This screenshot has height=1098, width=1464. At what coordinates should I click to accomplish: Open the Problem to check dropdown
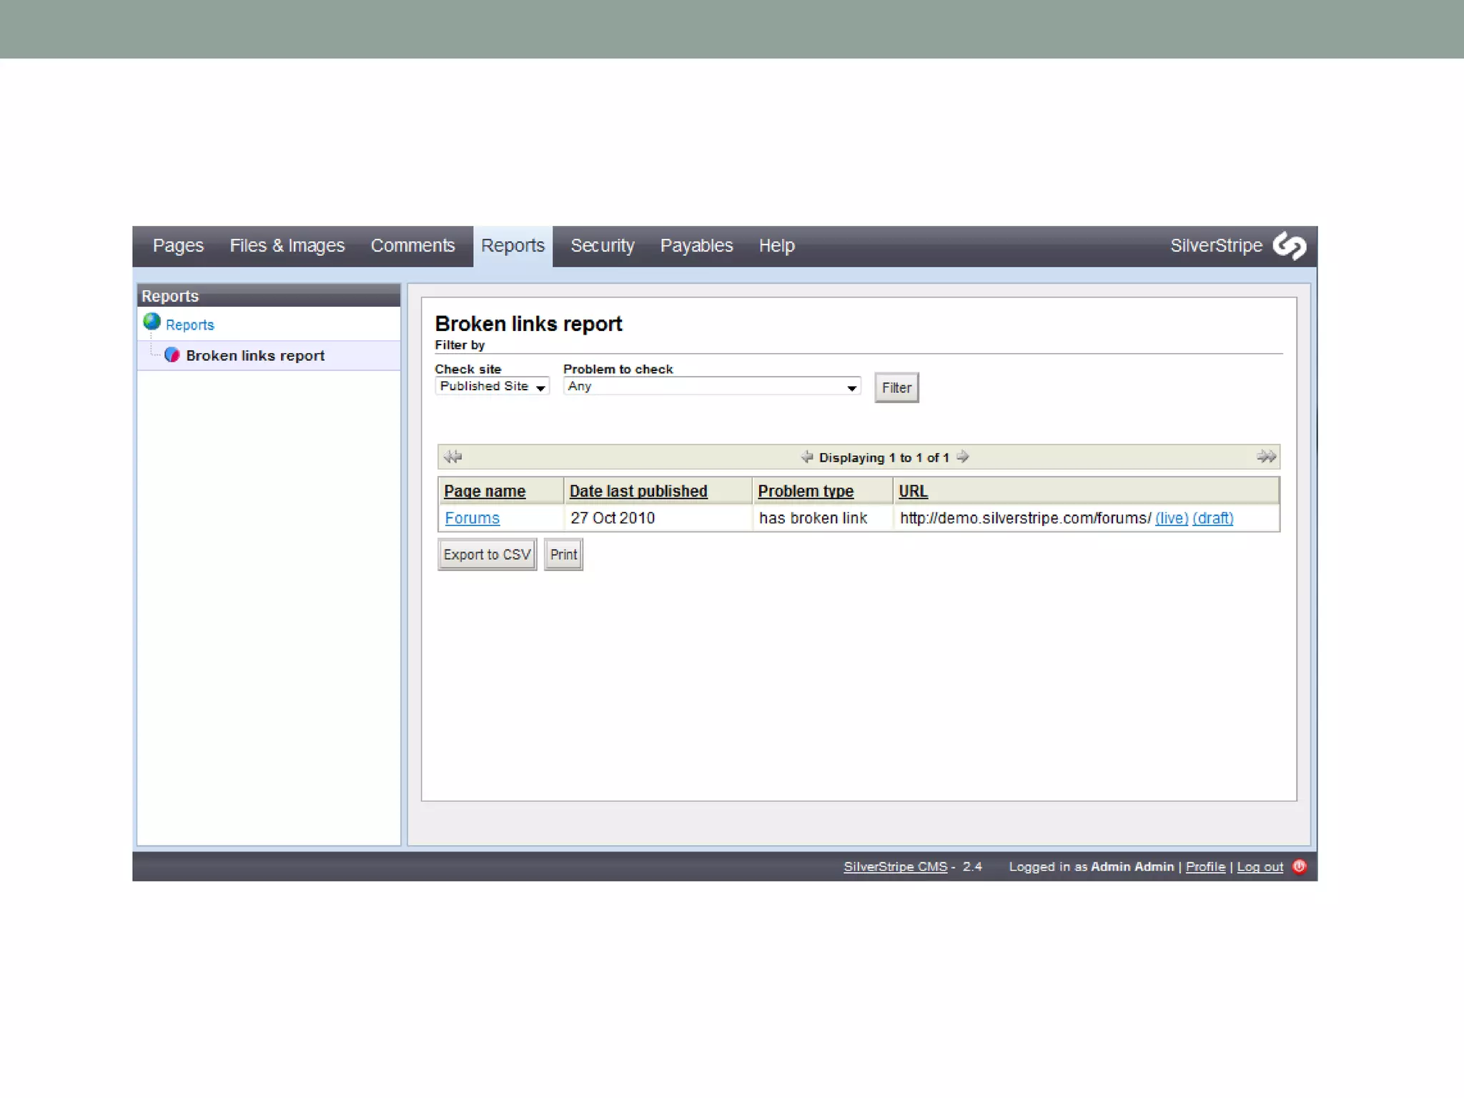tap(711, 387)
